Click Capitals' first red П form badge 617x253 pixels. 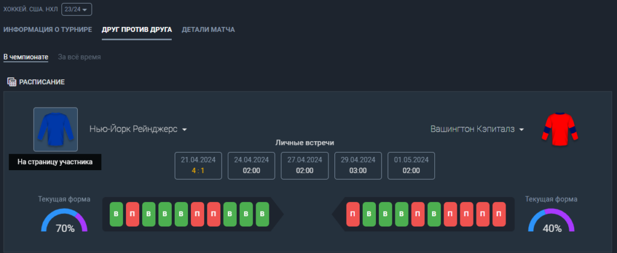pyautogui.click(x=353, y=214)
